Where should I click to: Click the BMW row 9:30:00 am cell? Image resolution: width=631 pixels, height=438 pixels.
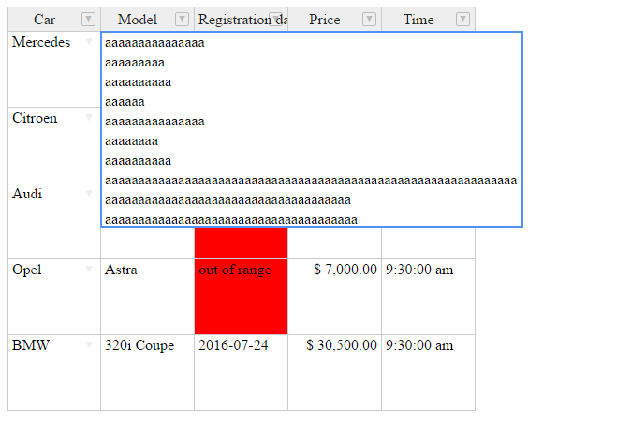click(x=428, y=372)
